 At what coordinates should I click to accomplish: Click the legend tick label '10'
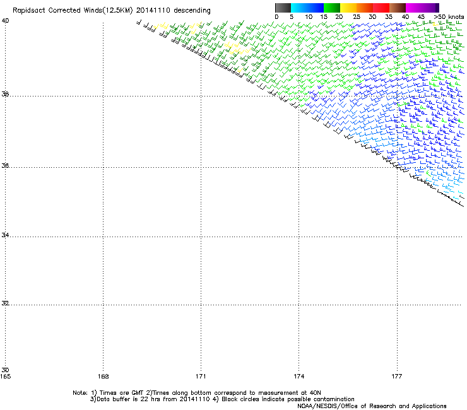pyautogui.click(x=309, y=17)
